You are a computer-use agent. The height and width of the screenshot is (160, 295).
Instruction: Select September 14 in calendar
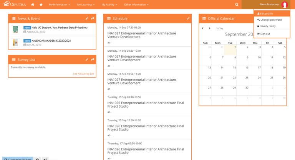(x=218, y=70)
